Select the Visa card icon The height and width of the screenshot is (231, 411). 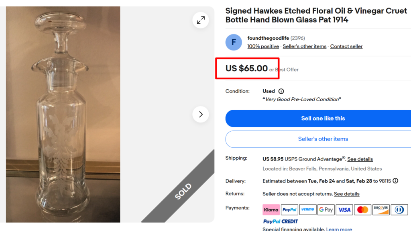click(344, 209)
